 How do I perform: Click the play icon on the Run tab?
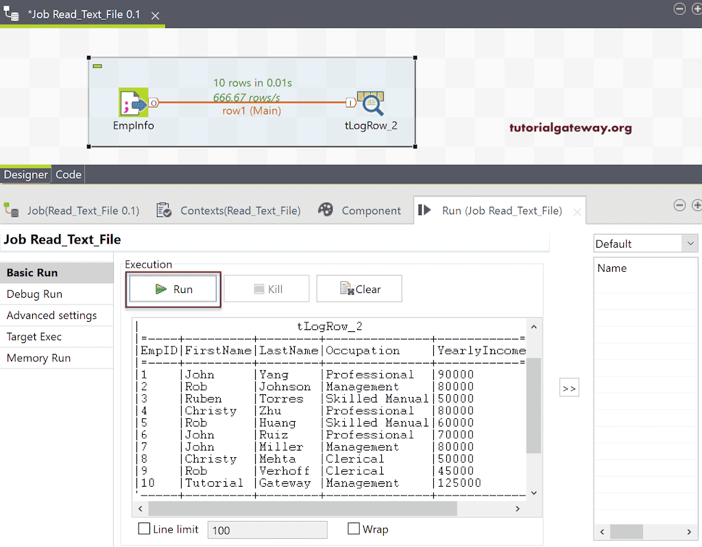pyautogui.click(x=426, y=210)
